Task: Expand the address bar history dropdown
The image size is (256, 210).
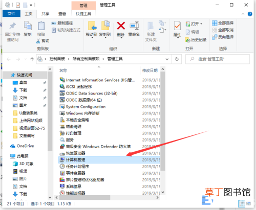Action: (x=167, y=59)
